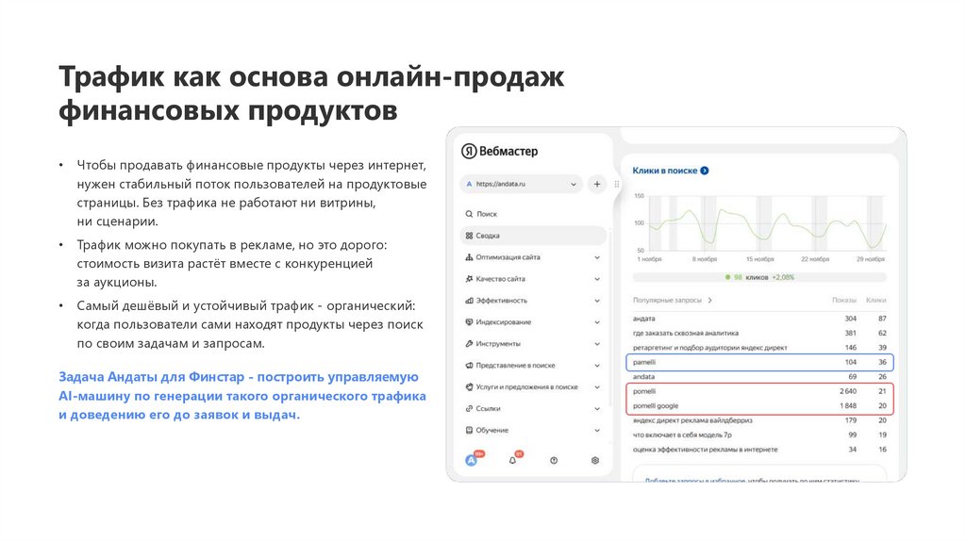Click the chevron after Популярные запросы

coord(709,301)
